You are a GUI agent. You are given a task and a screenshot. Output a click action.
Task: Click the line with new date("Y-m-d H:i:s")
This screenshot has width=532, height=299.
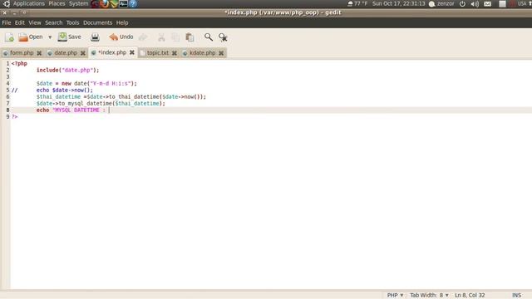(x=86, y=83)
